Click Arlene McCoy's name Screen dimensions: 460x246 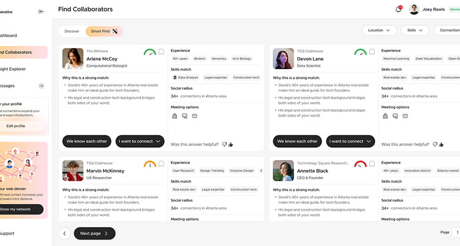point(102,59)
